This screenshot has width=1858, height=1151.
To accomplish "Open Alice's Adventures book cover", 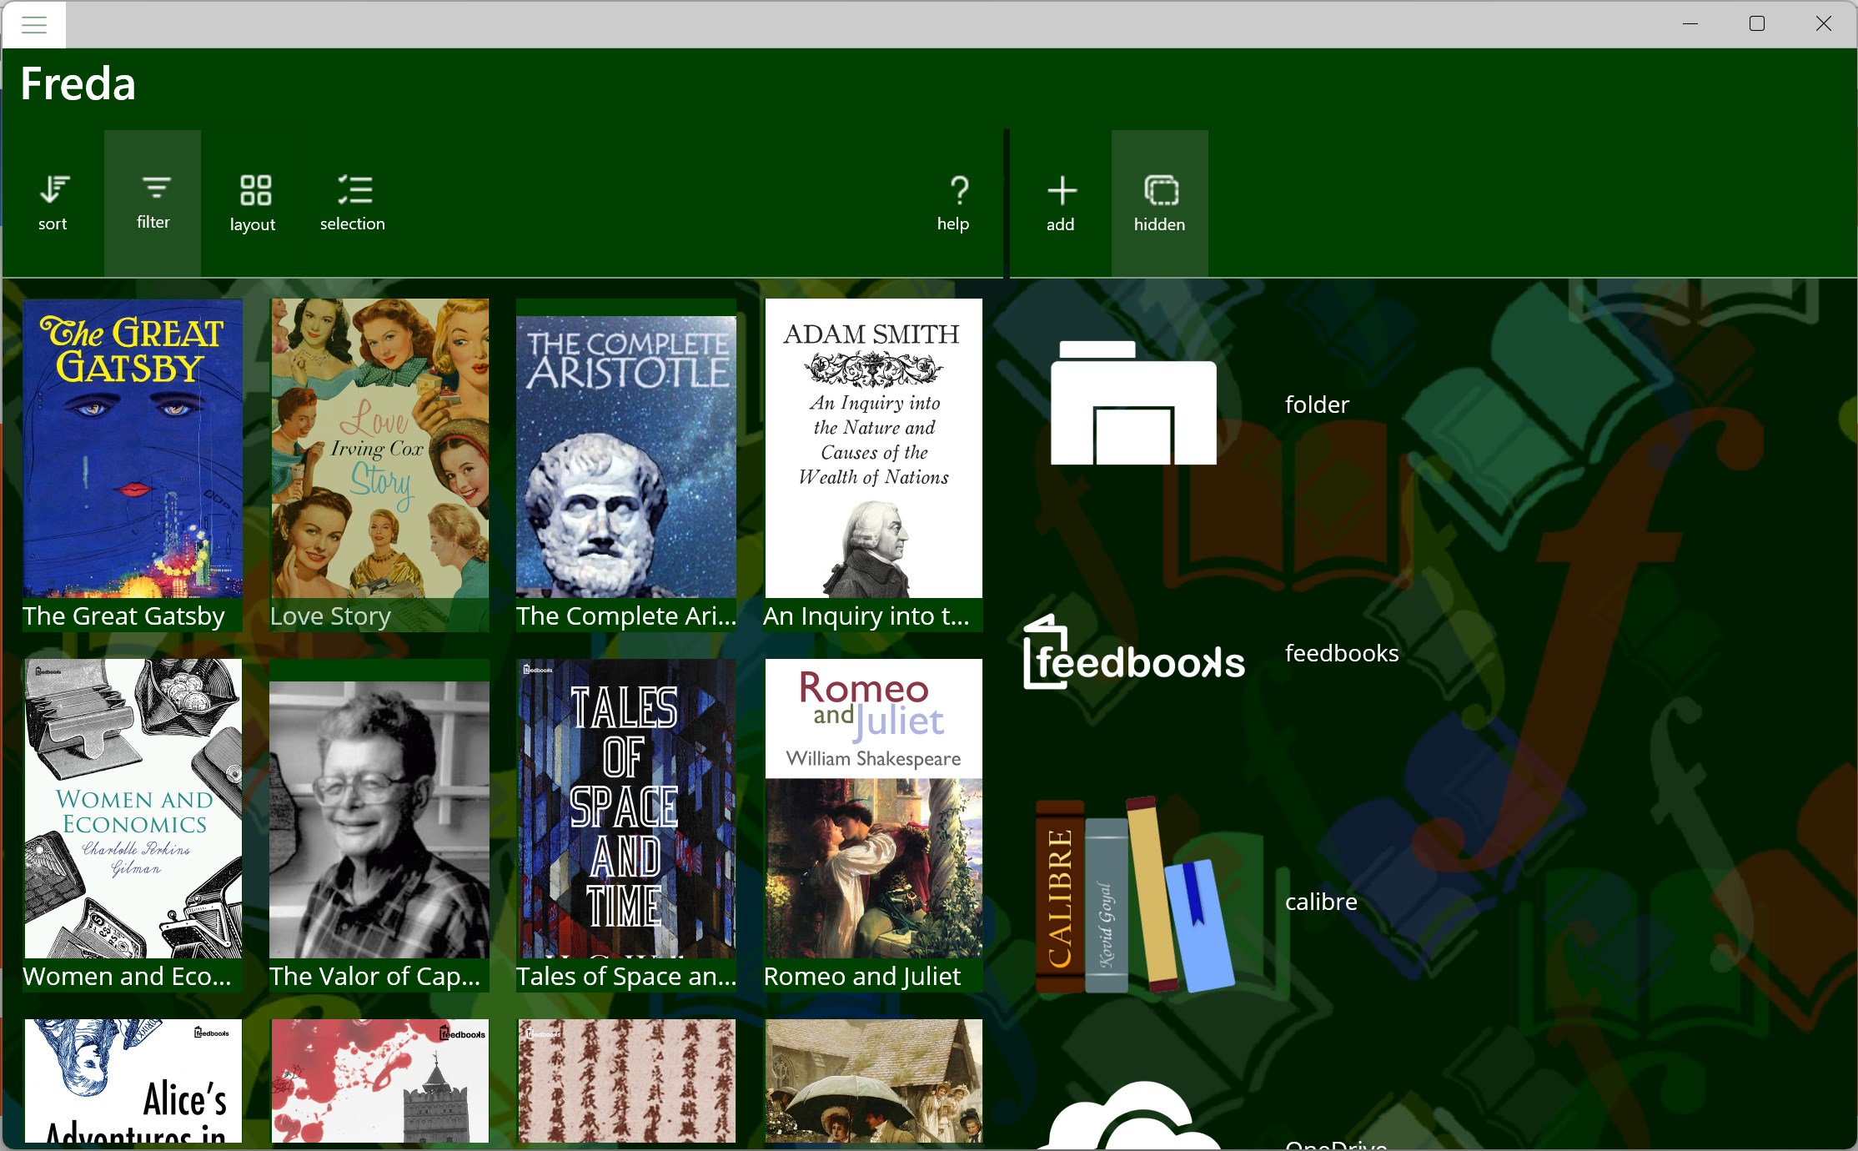I will click(132, 1084).
